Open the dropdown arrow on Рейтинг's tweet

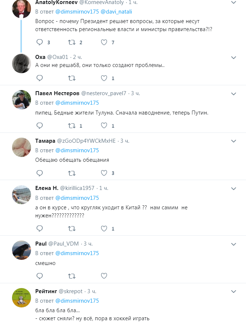pyautogui.click(x=234, y=291)
